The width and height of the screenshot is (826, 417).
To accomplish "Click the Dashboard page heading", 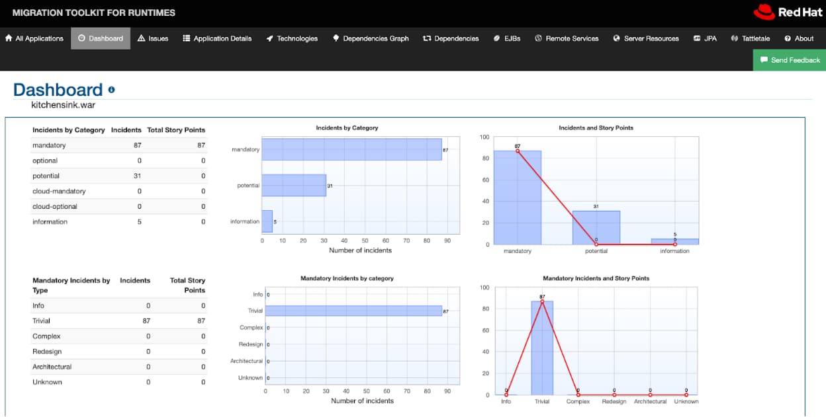I will 58,90.
